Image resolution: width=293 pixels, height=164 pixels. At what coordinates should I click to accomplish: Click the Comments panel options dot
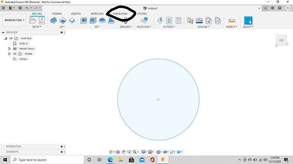coord(62,152)
